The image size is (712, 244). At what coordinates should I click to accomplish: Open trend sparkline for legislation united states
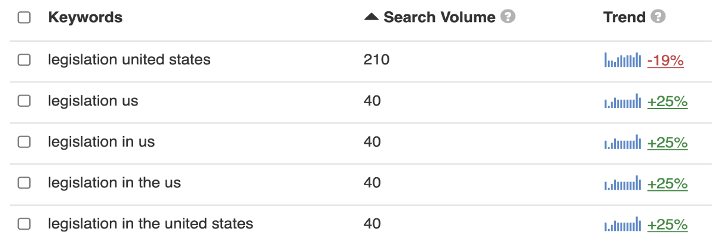point(622,60)
